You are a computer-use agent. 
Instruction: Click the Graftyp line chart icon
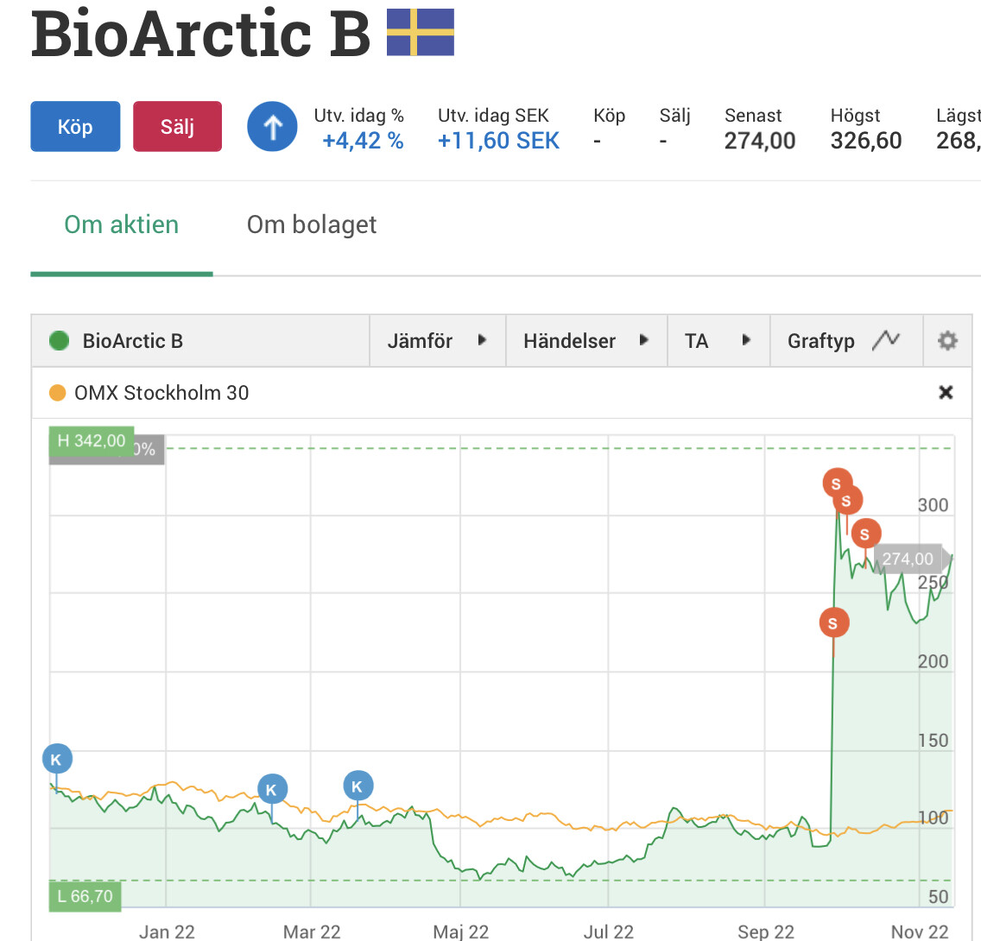pos(886,341)
